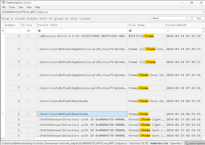Screen dimensions: 205x145
Task: Toggle In Use checkbox for selected Downloads theme.theme row
Action: [29, 114]
